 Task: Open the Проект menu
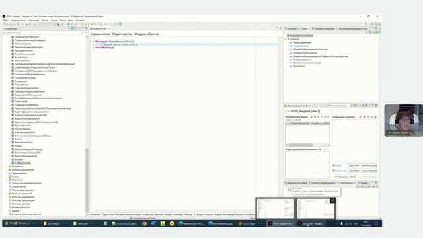point(45,20)
